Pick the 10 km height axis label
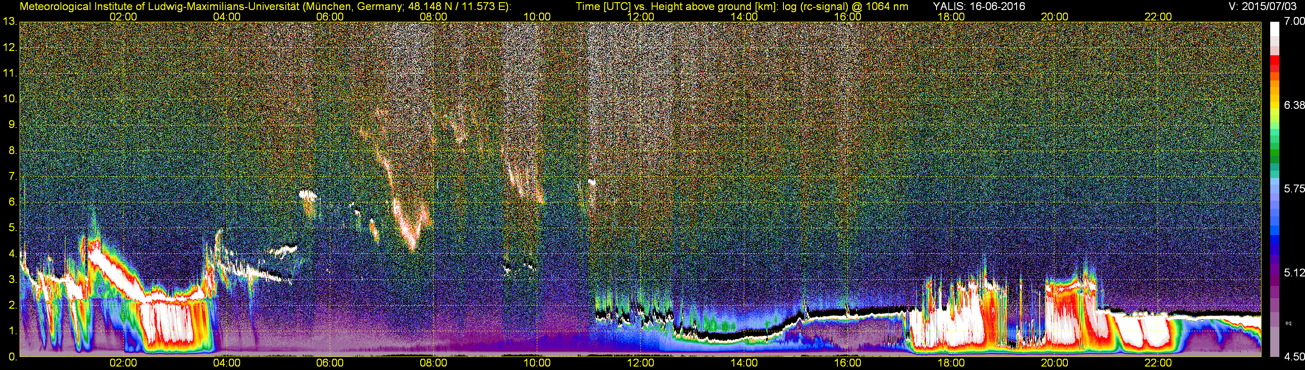The height and width of the screenshot is (370, 1305). (x=10, y=99)
